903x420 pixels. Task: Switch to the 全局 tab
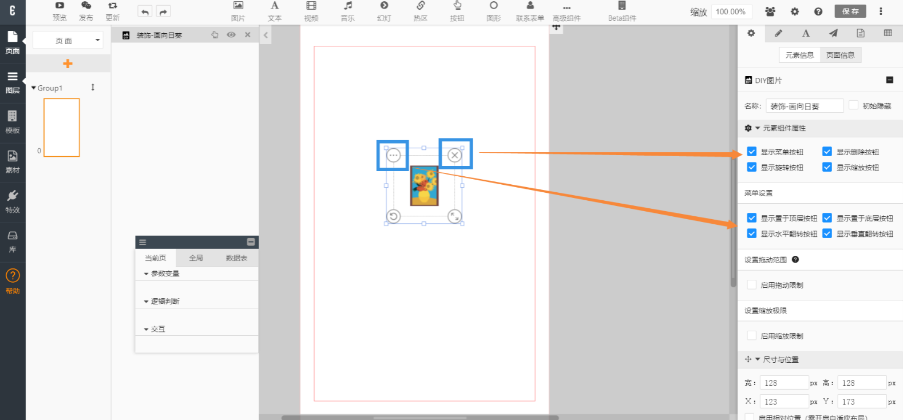[196, 258]
